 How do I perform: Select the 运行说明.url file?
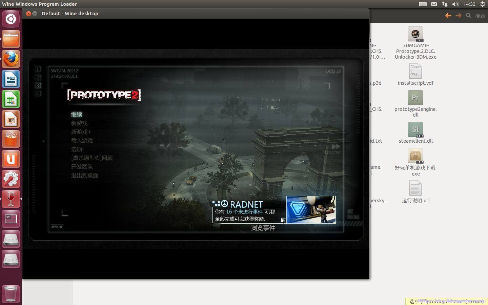tap(415, 191)
